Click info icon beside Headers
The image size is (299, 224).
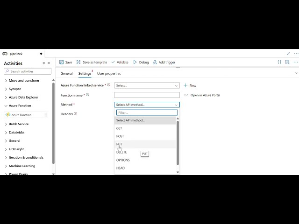point(75,113)
